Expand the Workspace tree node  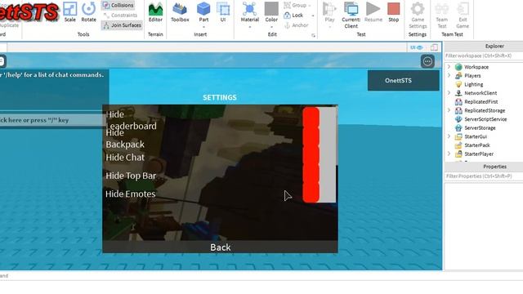coord(449,67)
